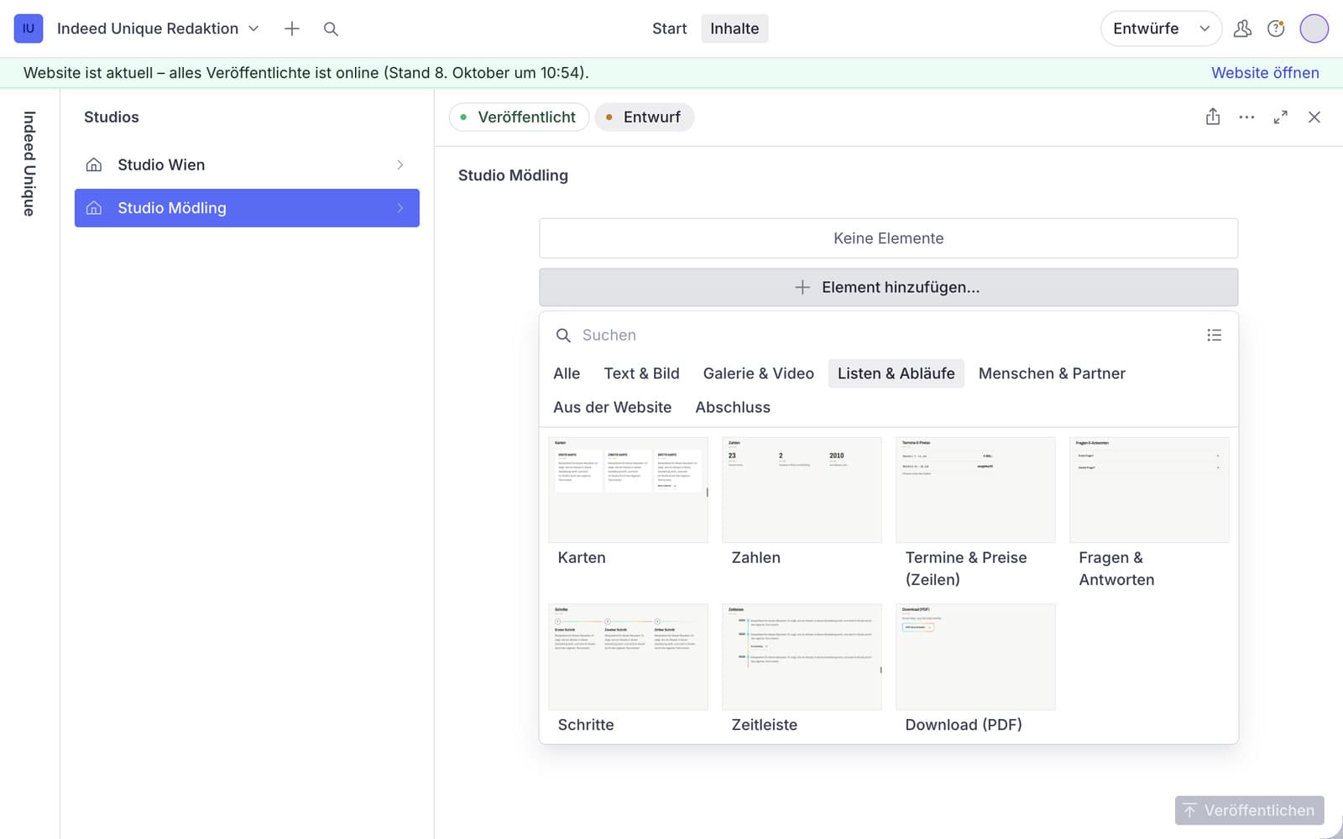Select the Abschluss category tab

(733, 407)
